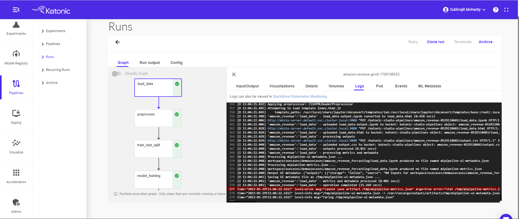Click the run ID amazon-revenue-grrx6-1708198052

pyautogui.click(x=371, y=74)
